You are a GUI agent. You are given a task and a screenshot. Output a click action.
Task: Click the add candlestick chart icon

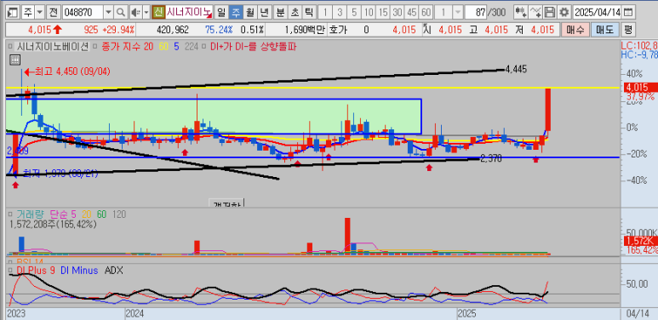tap(521, 12)
